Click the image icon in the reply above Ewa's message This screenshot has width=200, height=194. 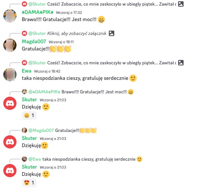181,63
